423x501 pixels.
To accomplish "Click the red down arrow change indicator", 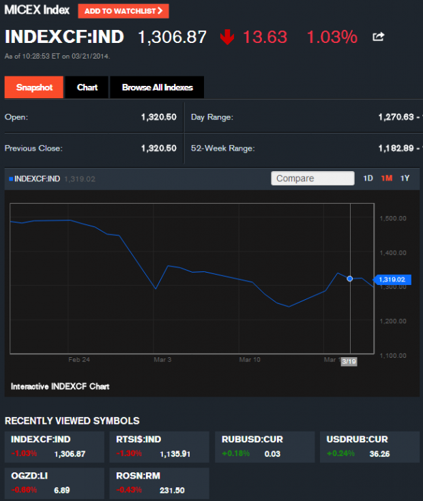I will click(x=227, y=37).
